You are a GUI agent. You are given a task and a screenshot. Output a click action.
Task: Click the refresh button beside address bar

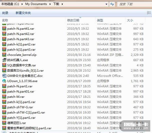click(x=112, y=4)
